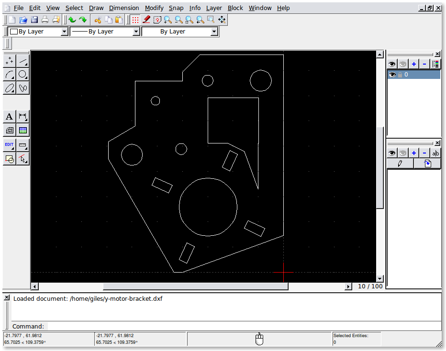This screenshot has height=351, width=446.
Task: Choose the Arc drawing tool
Action: point(10,74)
